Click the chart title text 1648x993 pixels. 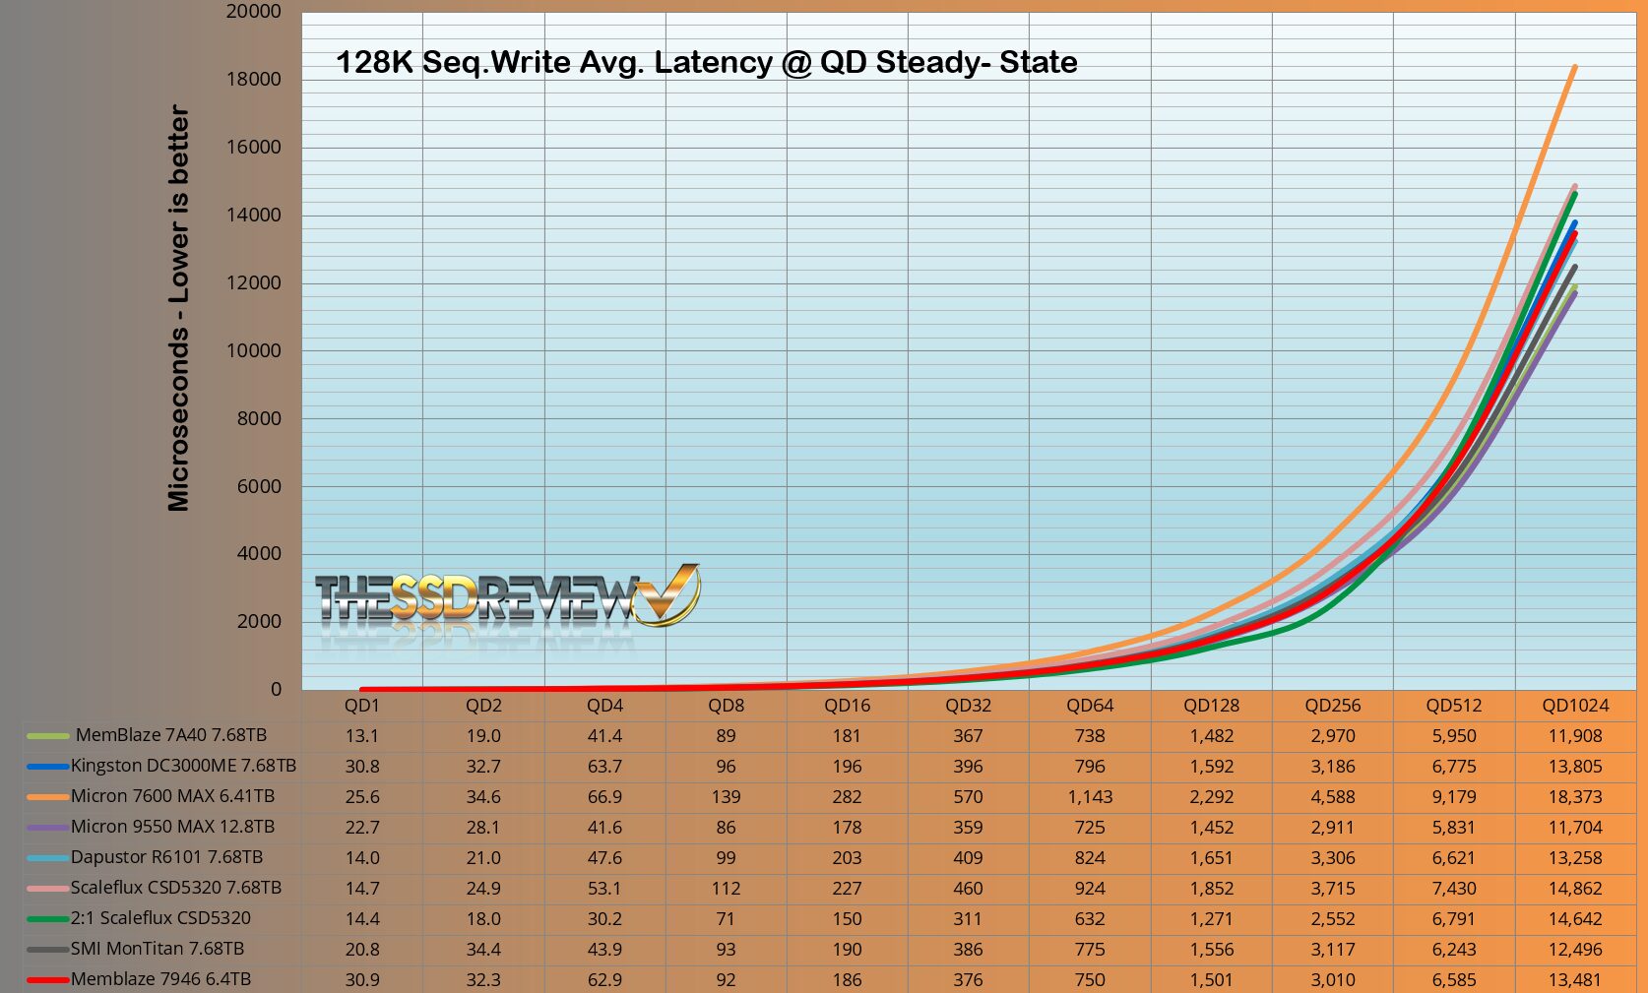click(x=706, y=63)
